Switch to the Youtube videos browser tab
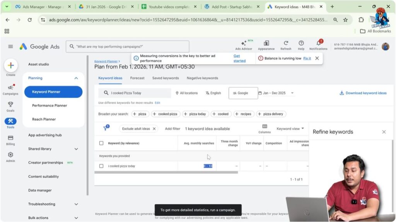The image size is (396, 222). tap(169, 7)
